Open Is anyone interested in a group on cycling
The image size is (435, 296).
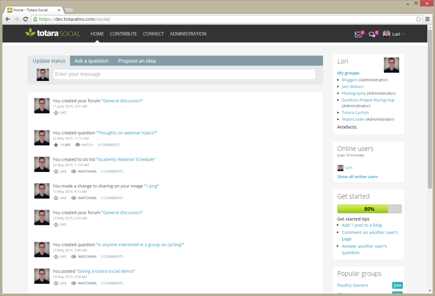(x=140, y=245)
